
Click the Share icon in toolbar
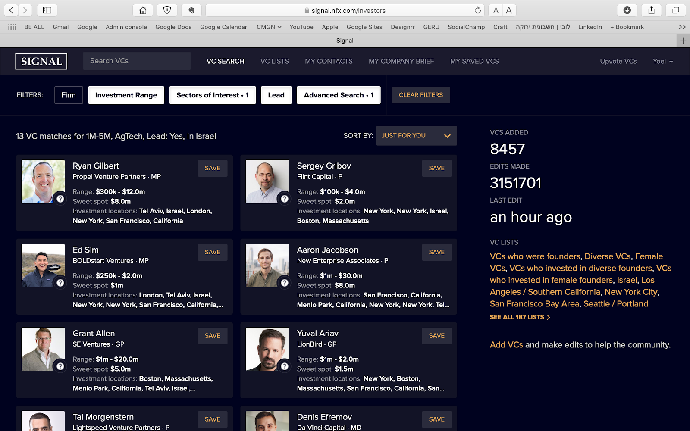tap(651, 10)
